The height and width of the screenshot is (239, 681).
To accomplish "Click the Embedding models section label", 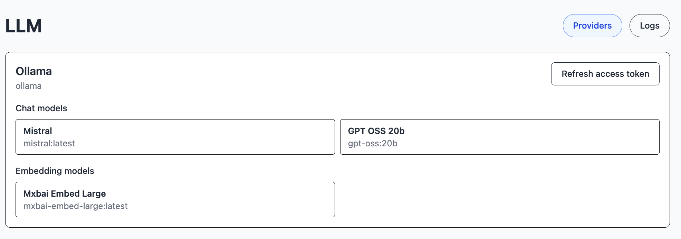I will [x=55, y=171].
